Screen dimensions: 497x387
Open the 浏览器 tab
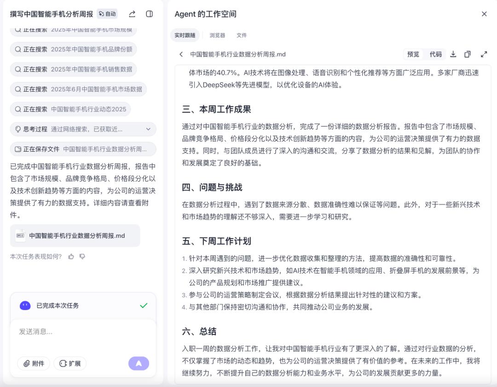(217, 35)
